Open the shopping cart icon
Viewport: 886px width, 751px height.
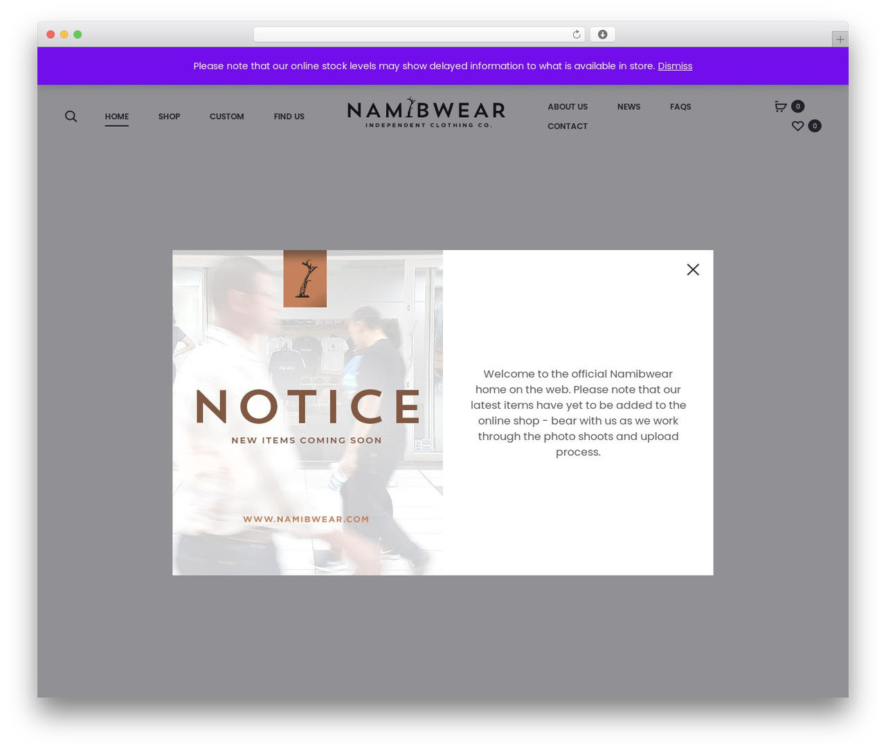pos(781,106)
